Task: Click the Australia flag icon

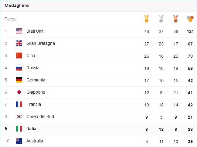Action: 19,141
